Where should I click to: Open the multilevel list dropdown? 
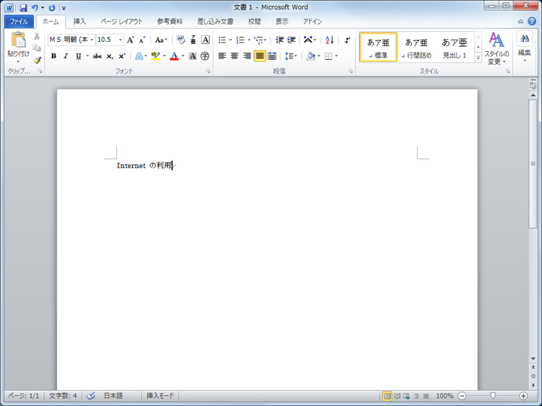(260, 40)
